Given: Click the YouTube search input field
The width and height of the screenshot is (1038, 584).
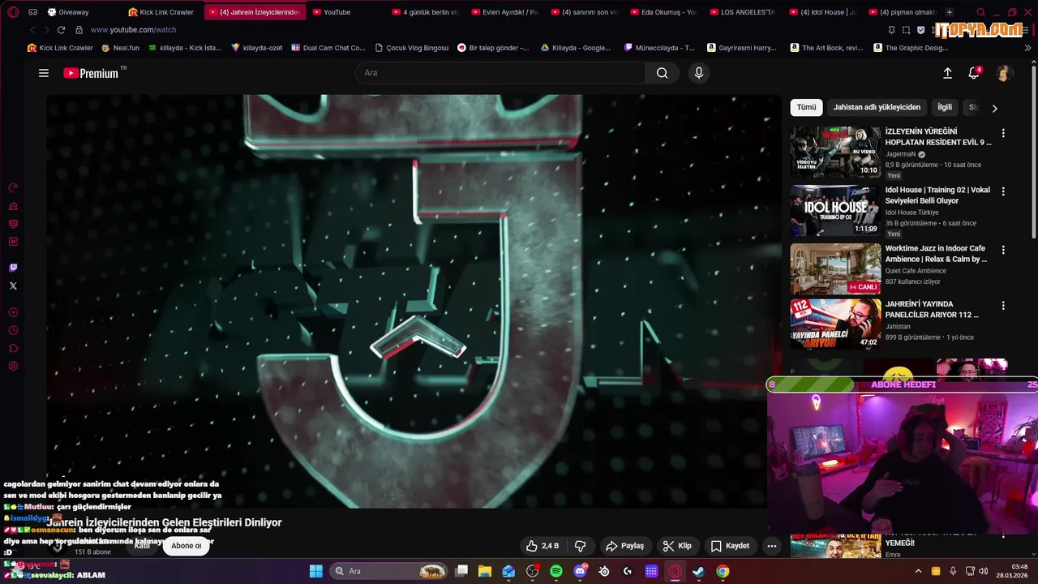Looking at the screenshot, I should coord(500,73).
